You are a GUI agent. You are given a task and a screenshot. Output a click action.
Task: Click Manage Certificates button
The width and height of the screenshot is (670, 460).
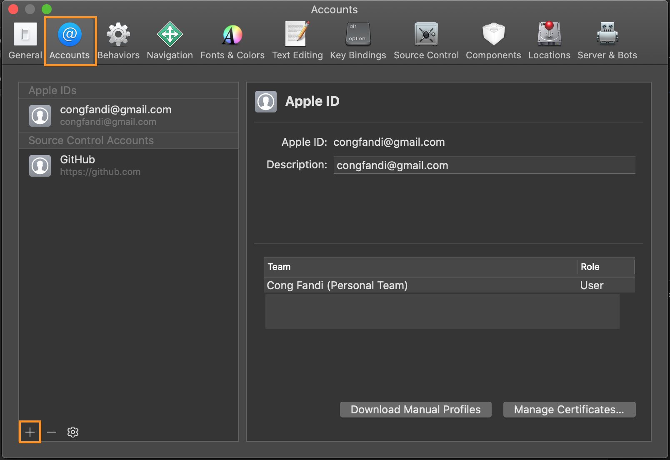point(569,410)
